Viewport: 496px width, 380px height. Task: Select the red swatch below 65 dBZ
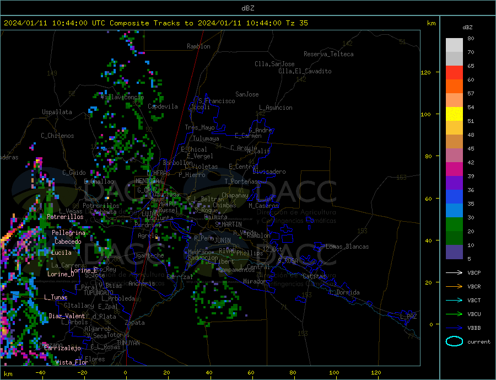[454, 72]
